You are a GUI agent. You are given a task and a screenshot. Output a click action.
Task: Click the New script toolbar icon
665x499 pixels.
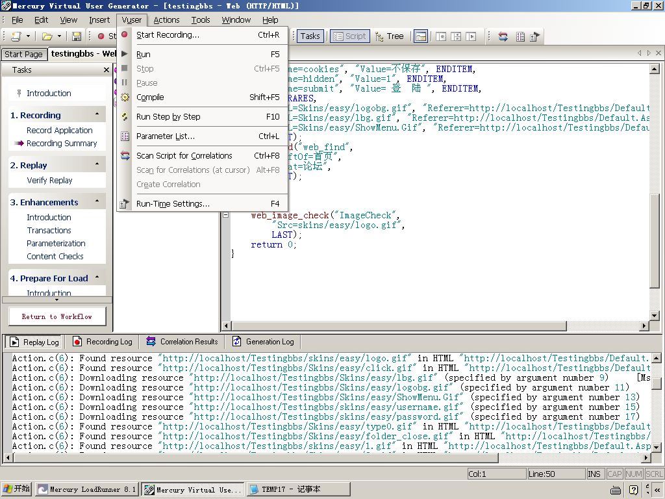coord(16,36)
